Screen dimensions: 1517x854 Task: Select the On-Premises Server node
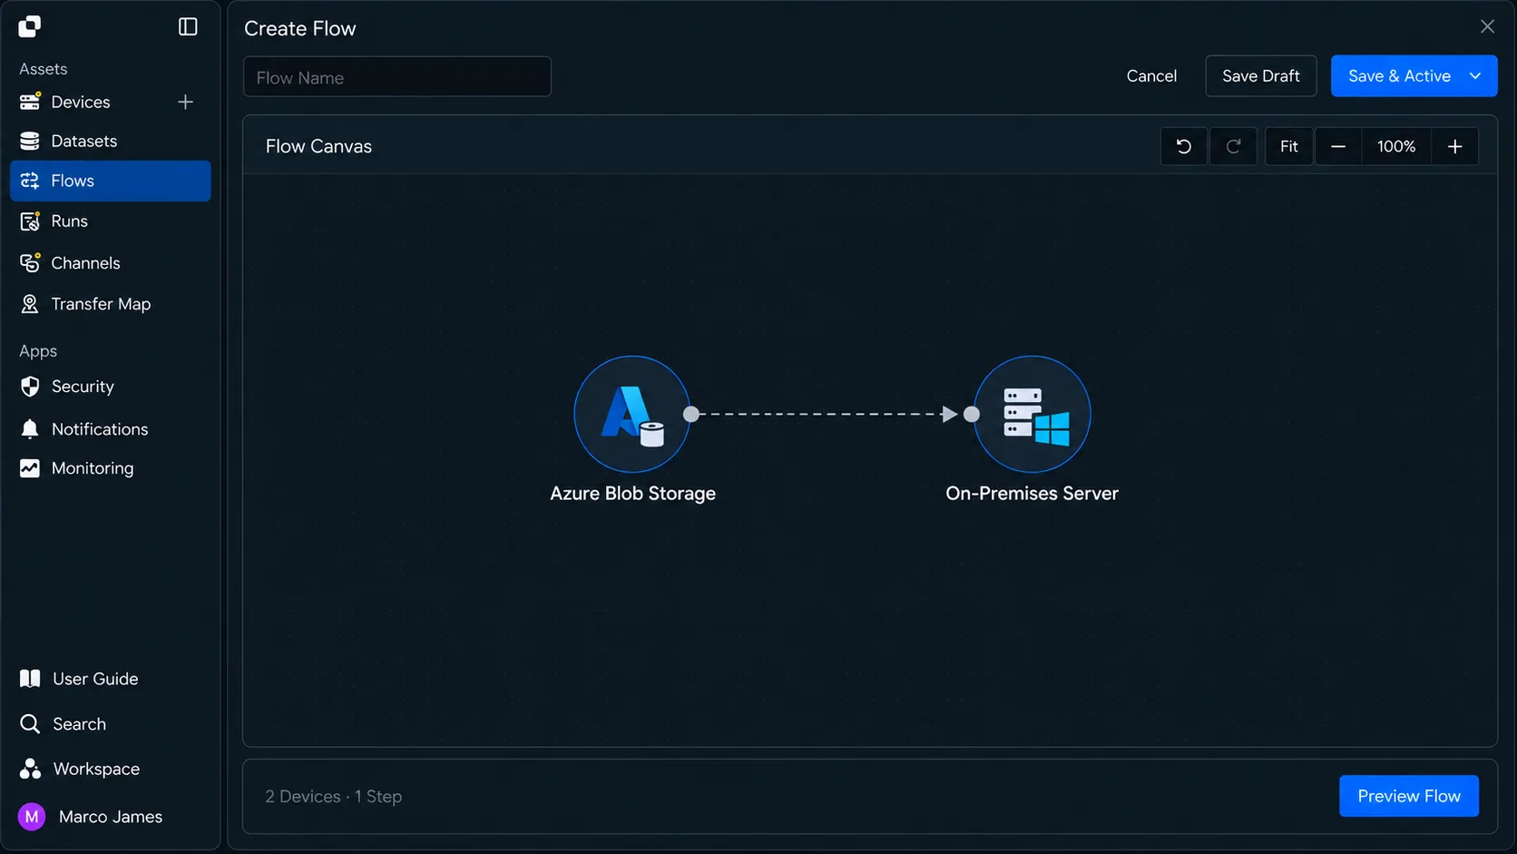click(x=1033, y=414)
